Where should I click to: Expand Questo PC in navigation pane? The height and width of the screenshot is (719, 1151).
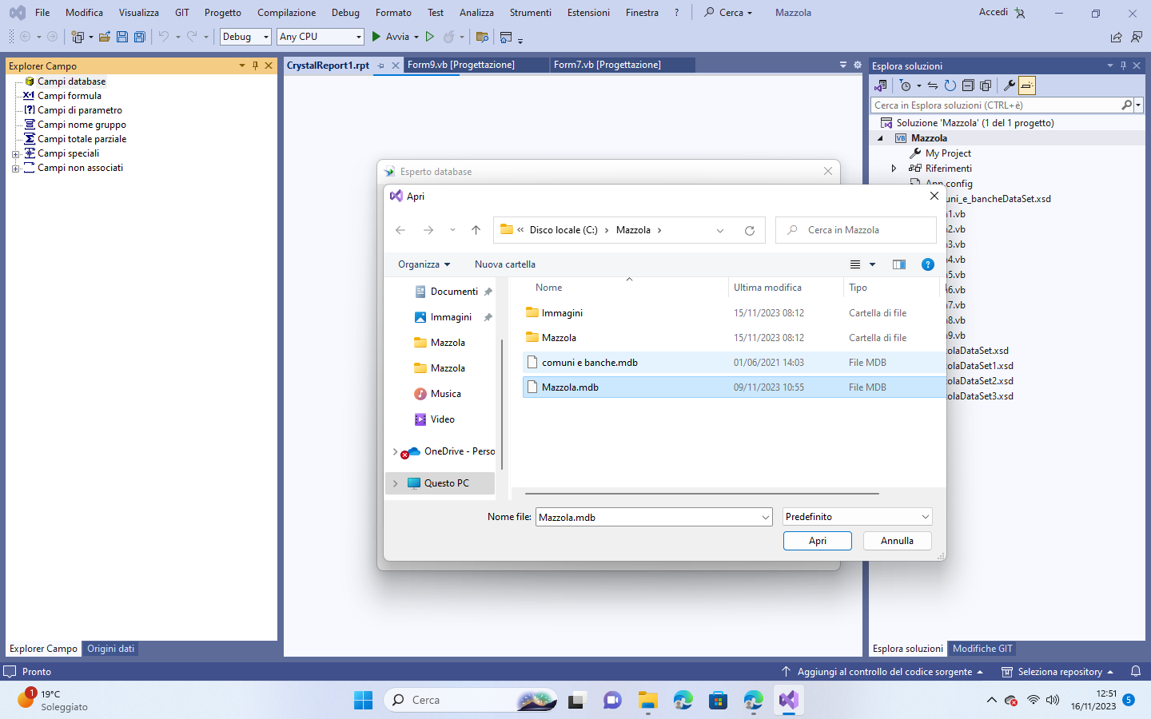pos(395,483)
